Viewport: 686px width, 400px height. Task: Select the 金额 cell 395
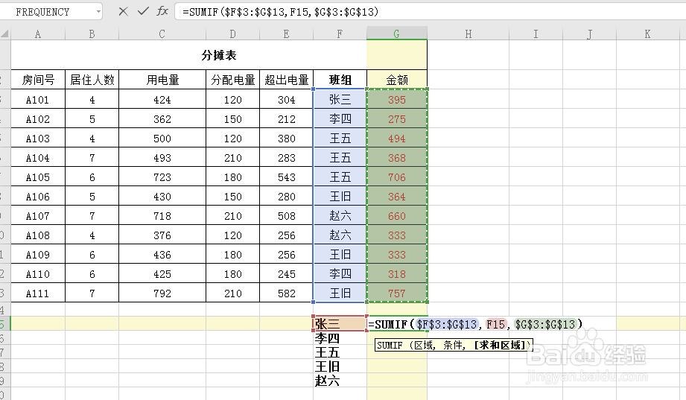tap(397, 99)
